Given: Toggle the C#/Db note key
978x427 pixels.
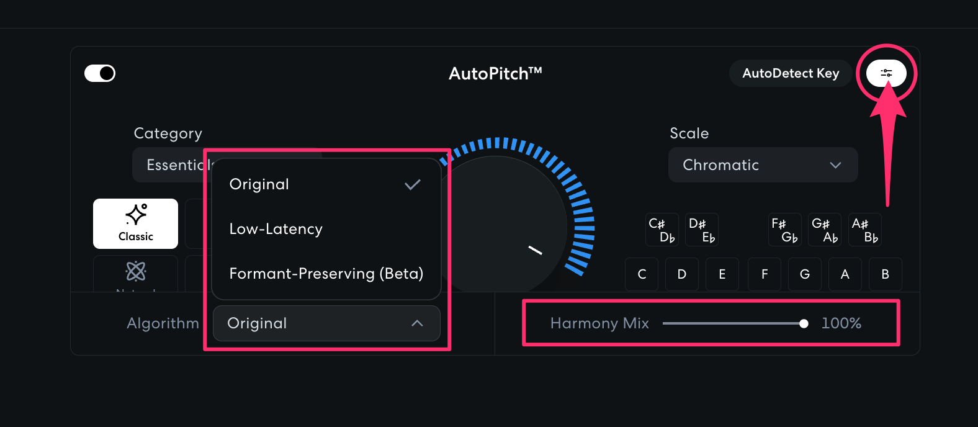Looking at the screenshot, I should 662,229.
